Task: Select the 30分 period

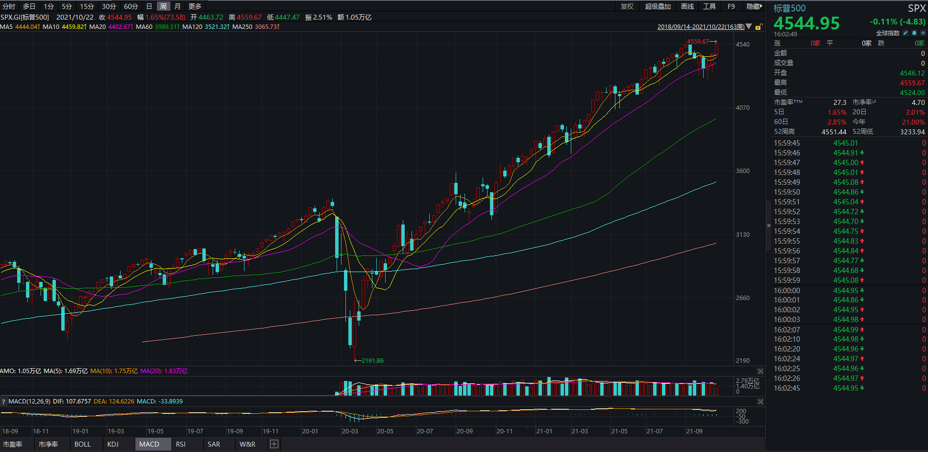Action: point(109,6)
